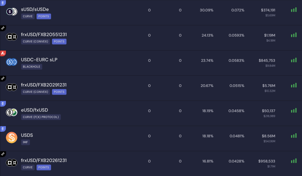Click the green bars icon in frxUSD/FXB20291231 row
Image resolution: width=302 pixels, height=176 pixels.
pyautogui.click(x=293, y=85)
